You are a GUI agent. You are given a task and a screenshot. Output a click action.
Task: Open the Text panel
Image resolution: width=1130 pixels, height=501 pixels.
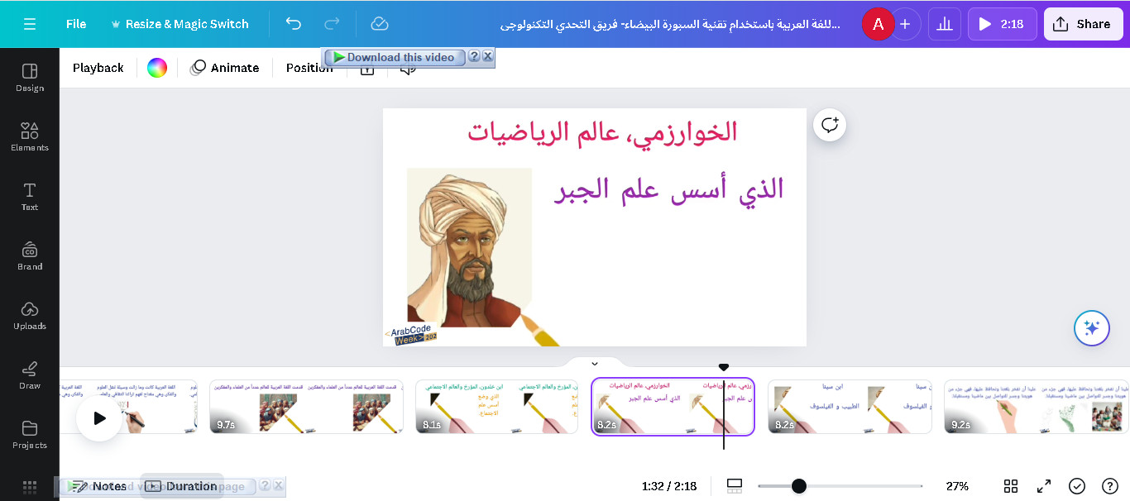(30, 196)
